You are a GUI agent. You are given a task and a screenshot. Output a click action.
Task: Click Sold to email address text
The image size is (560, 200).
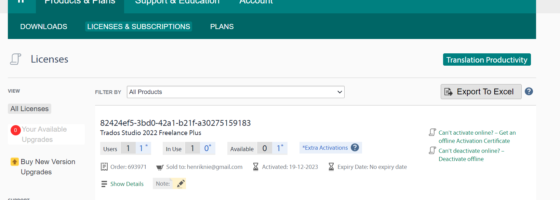[204, 167]
